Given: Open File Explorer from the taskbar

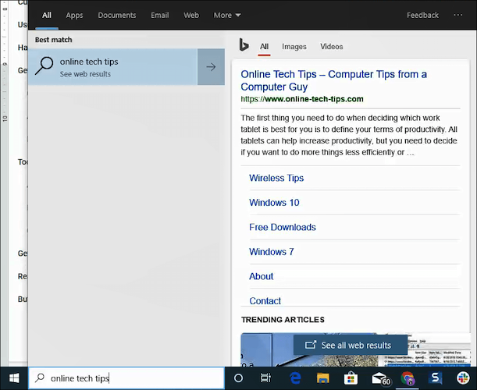Looking at the screenshot, I should 323,378.
